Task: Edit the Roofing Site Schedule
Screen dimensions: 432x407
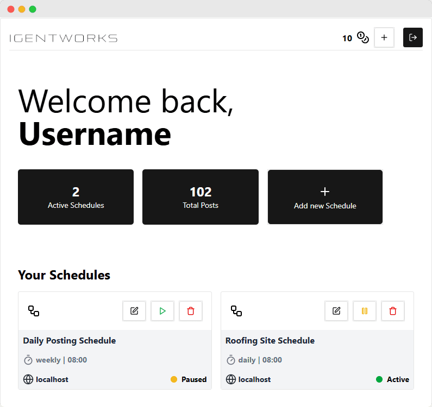Action: [336, 311]
